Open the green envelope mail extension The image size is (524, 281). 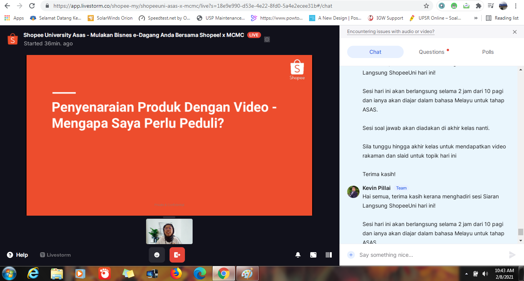coord(466,6)
